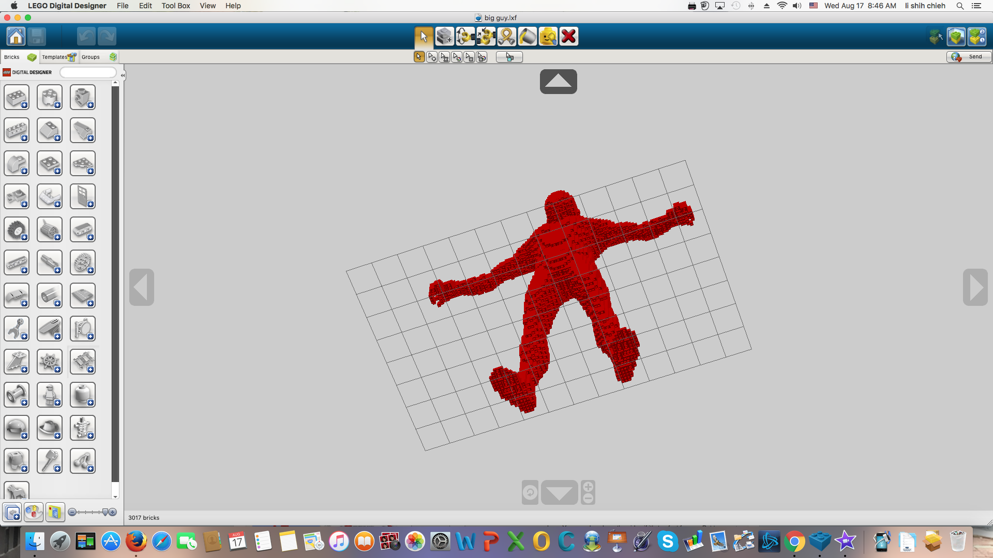Collapse the brick palette side panel
This screenshot has height=558, width=993.
(x=123, y=75)
